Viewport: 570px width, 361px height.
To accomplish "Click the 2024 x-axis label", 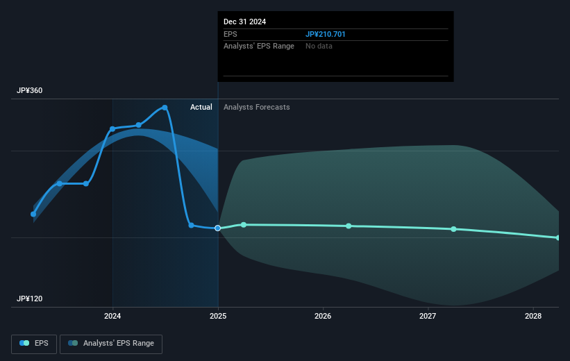I will [x=112, y=316].
